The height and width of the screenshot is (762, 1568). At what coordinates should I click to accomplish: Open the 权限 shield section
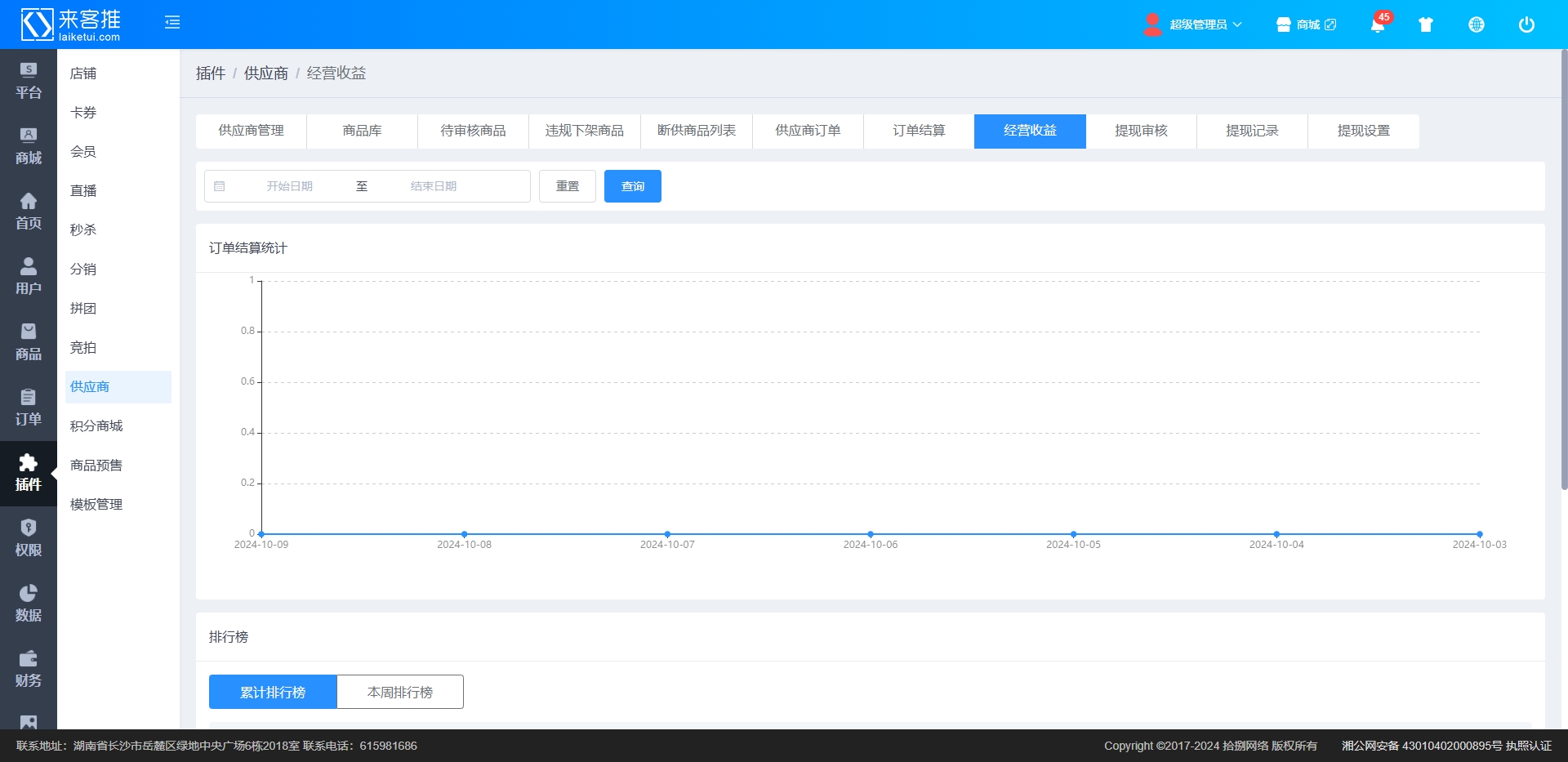pos(29,537)
